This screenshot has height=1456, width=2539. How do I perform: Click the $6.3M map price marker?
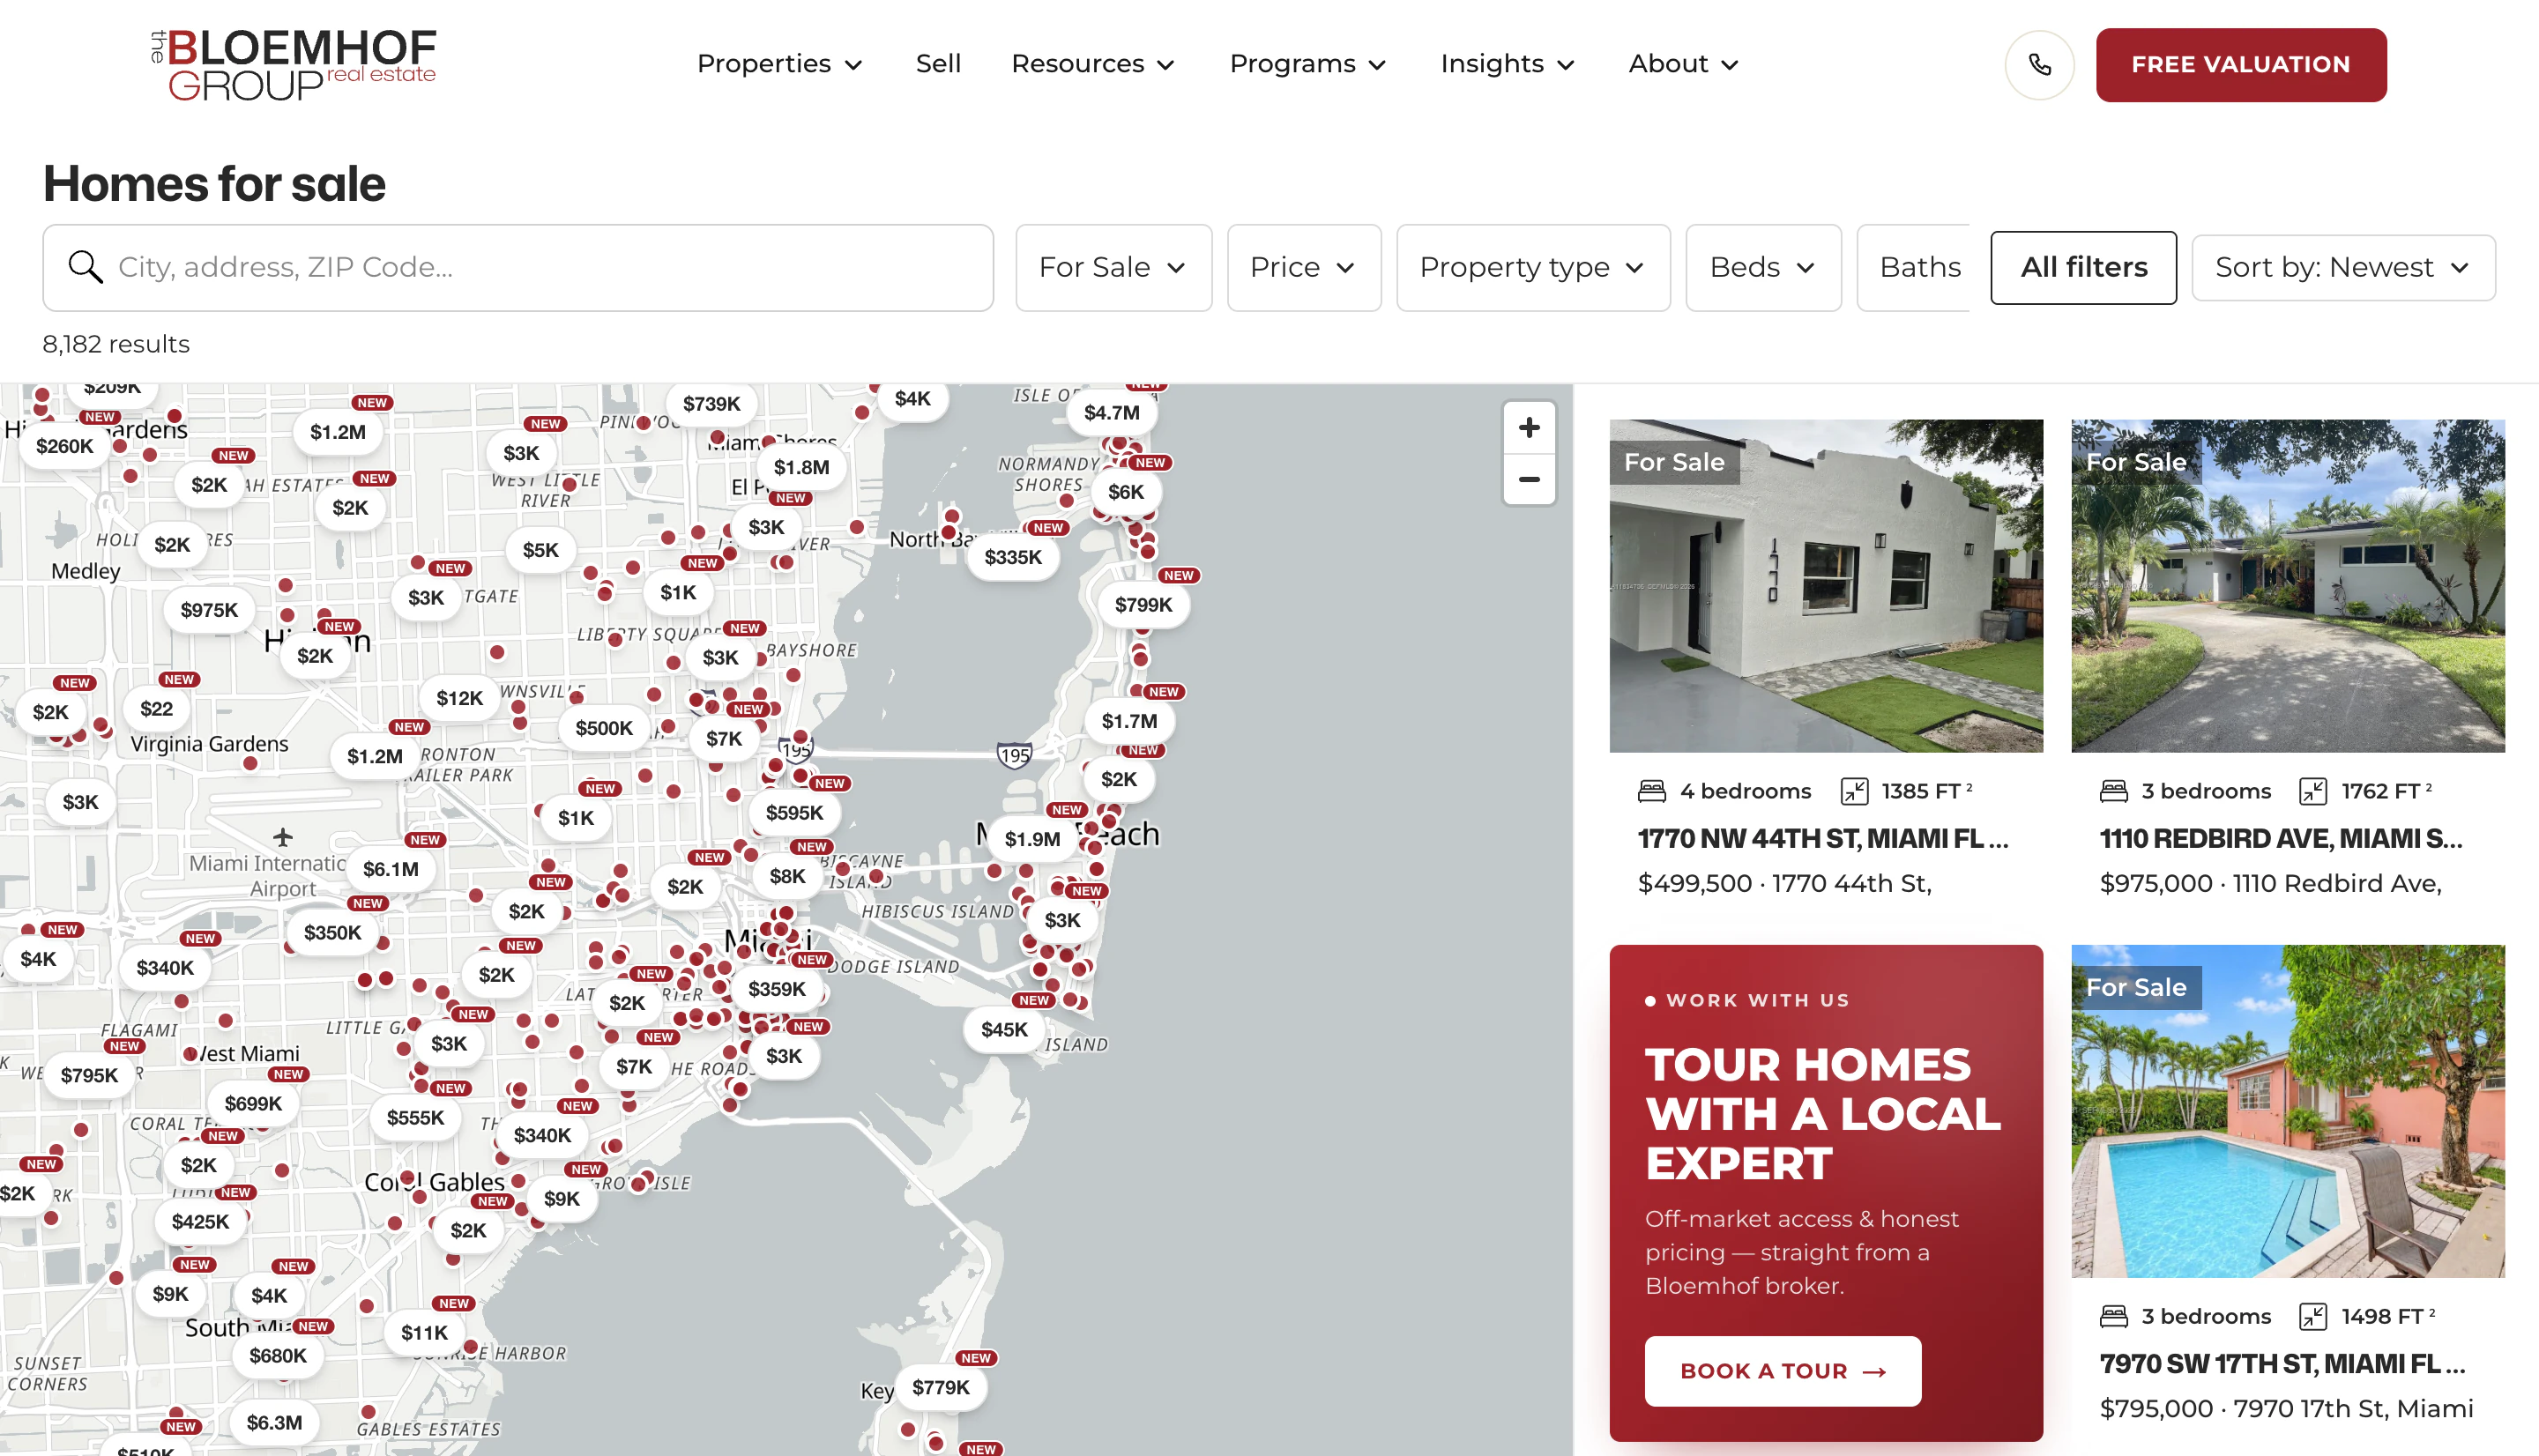click(x=274, y=1422)
